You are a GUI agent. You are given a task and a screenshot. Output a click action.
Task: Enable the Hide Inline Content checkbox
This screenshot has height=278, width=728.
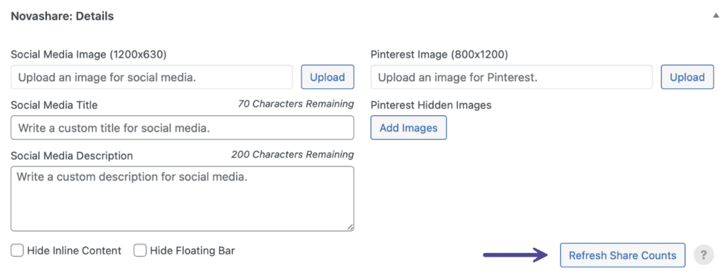coord(17,251)
